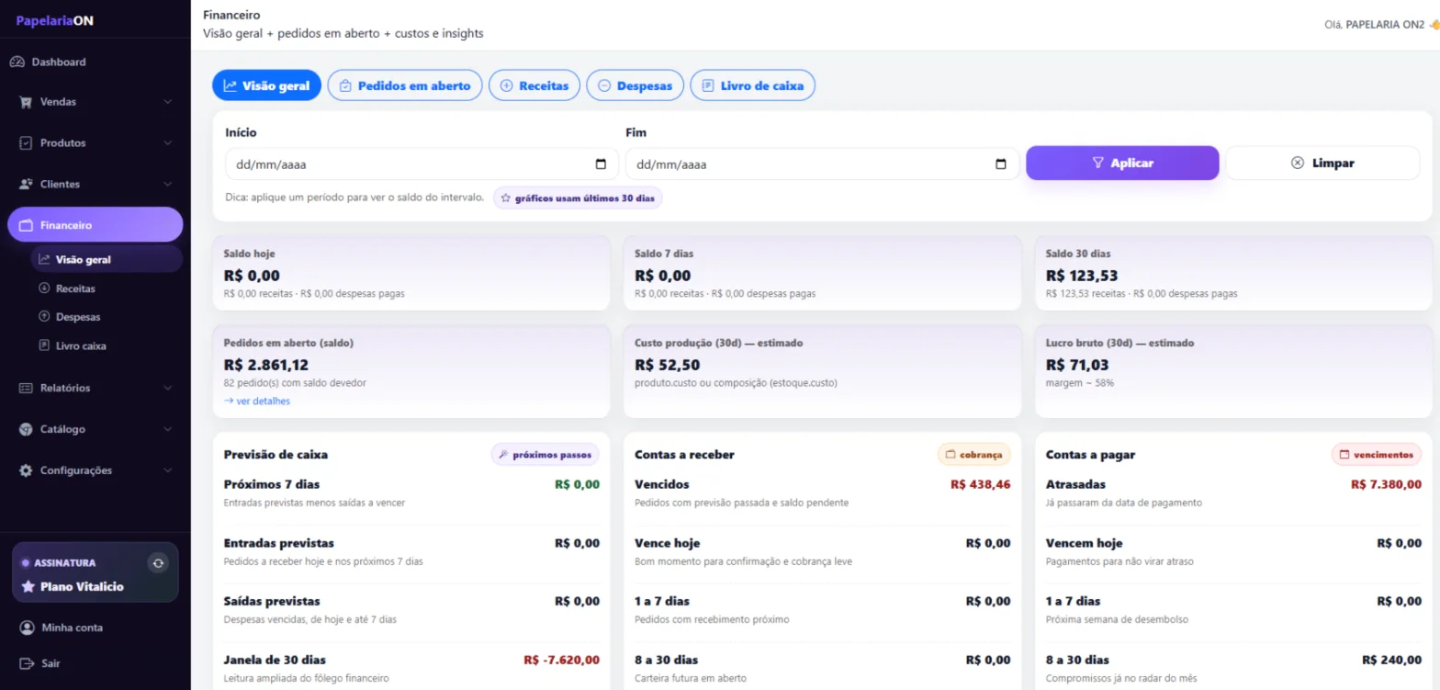Viewport: 1440px width, 690px height.
Task: Click the Clientes people icon
Action: coord(26,184)
